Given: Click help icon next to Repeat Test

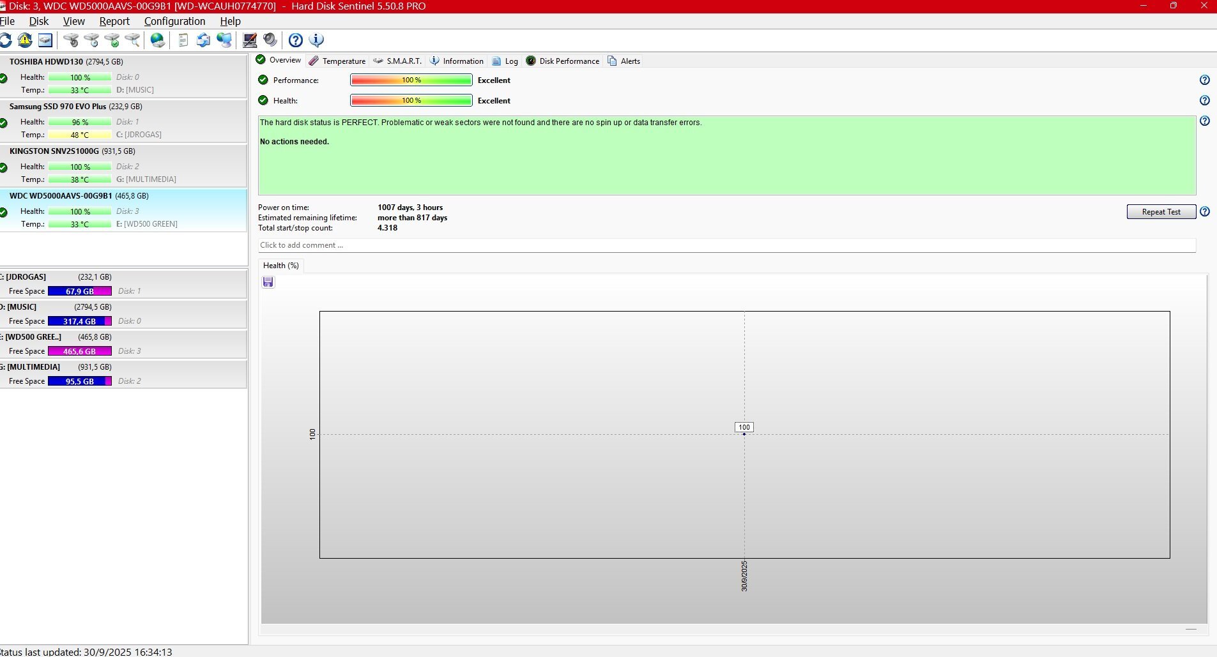Looking at the screenshot, I should (x=1204, y=212).
